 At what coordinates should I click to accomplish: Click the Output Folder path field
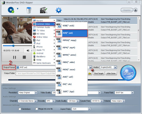click(x=35, y=73)
